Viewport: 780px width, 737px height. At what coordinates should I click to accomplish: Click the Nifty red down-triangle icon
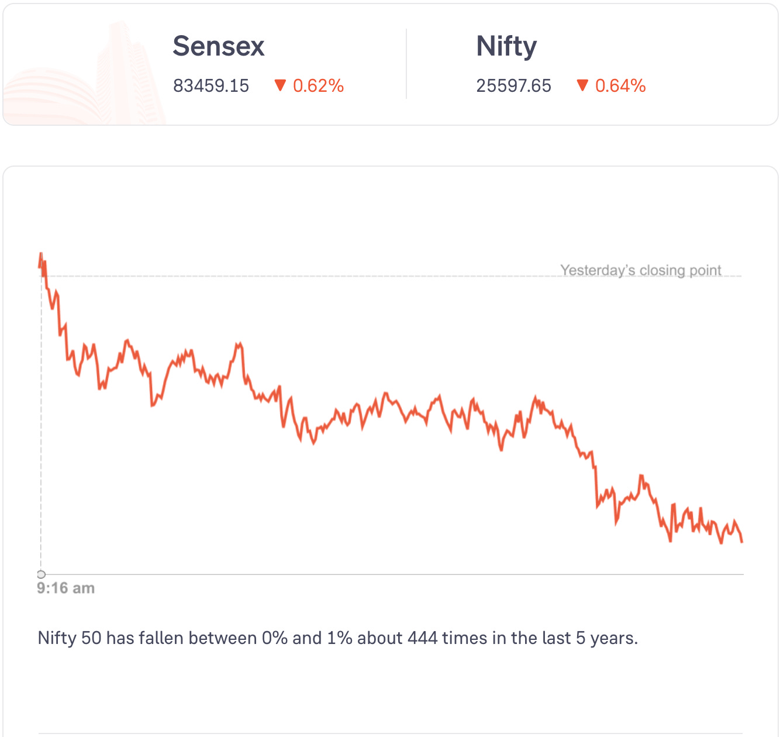pyautogui.click(x=582, y=85)
